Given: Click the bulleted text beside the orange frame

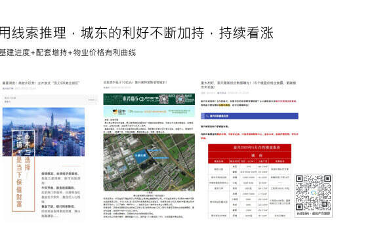Looking at the screenshot, I should 61,195.
